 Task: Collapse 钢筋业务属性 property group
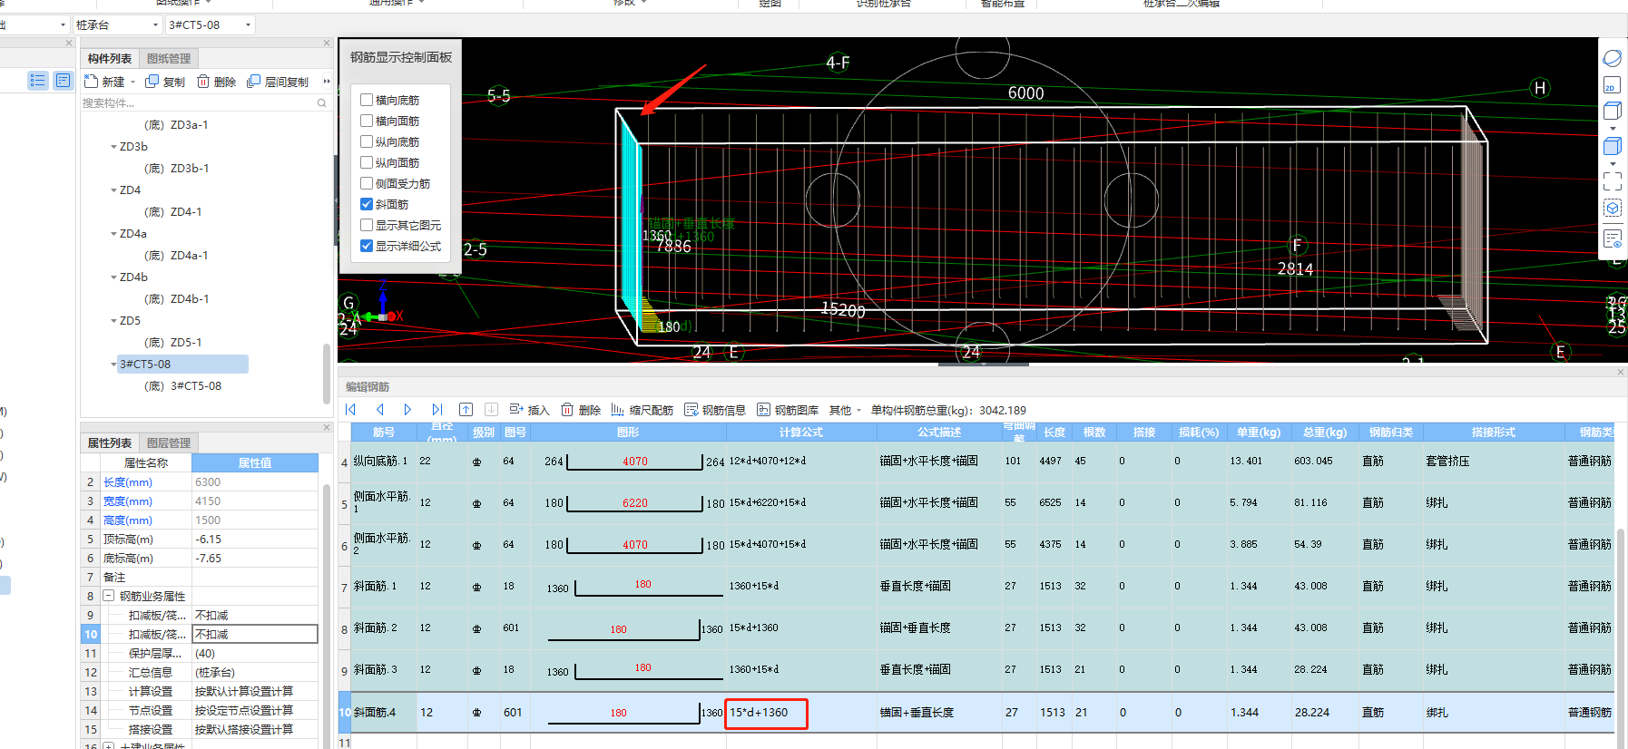[x=108, y=596]
